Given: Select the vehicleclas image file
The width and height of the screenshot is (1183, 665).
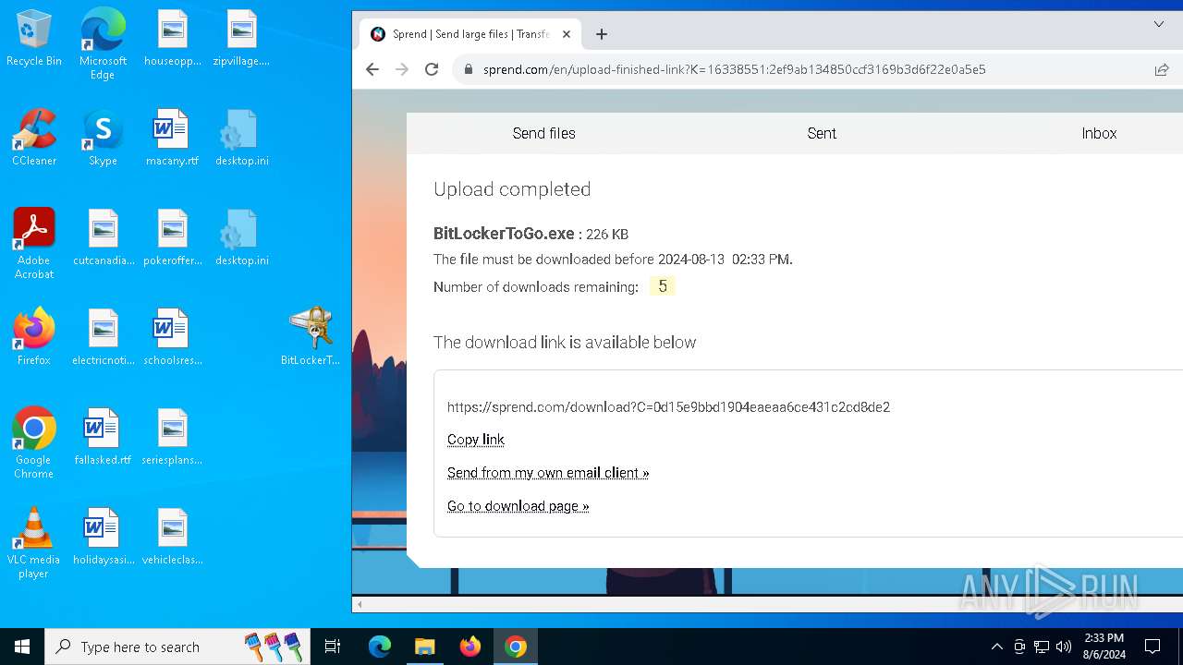Looking at the screenshot, I should 173,538.
